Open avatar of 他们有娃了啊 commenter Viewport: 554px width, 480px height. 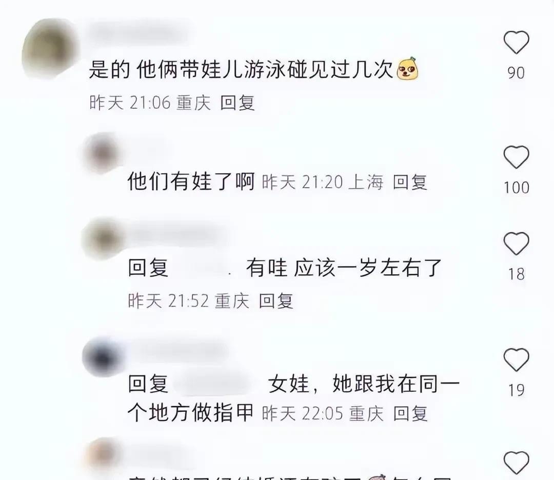coord(103,154)
